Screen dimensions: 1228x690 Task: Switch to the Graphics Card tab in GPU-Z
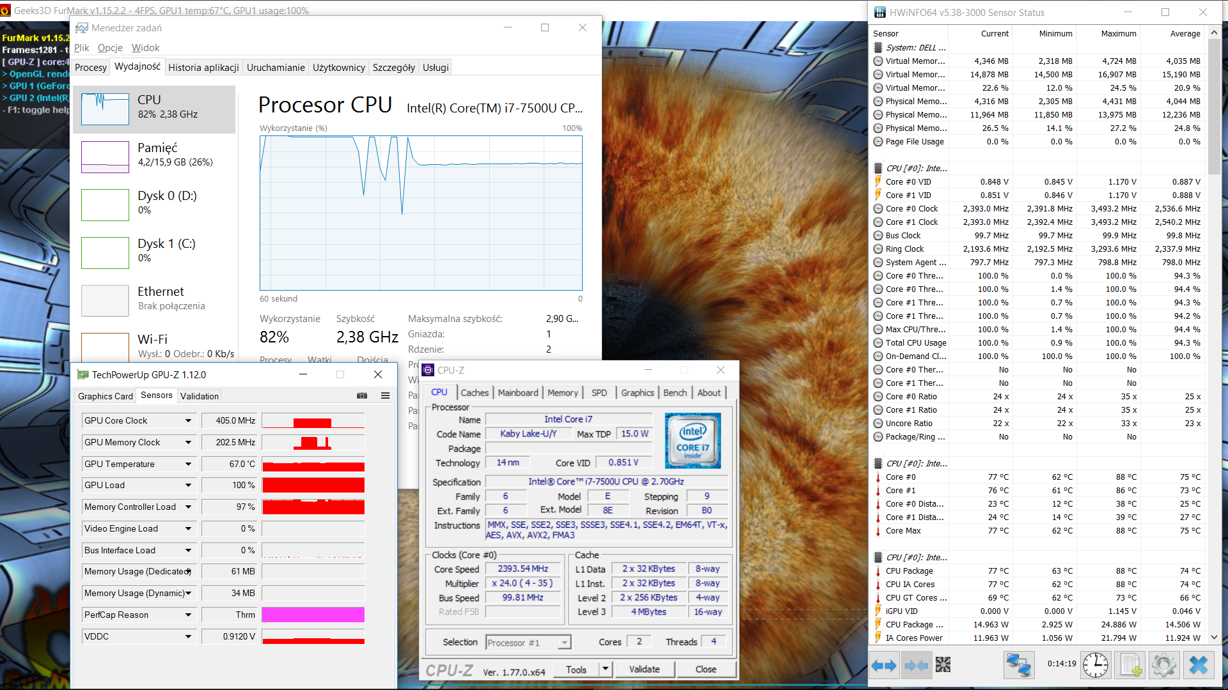pyautogui.click(x=106, y=397)
